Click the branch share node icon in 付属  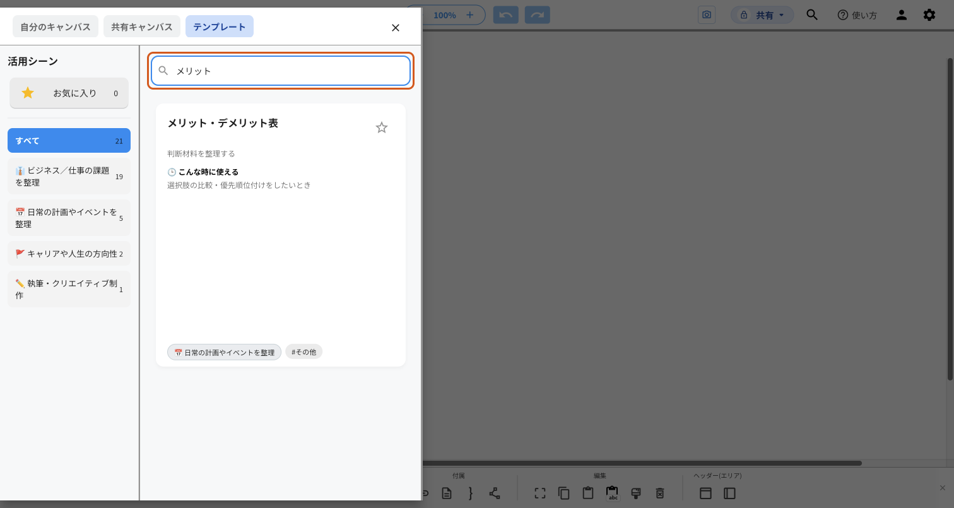click(495, 493)
